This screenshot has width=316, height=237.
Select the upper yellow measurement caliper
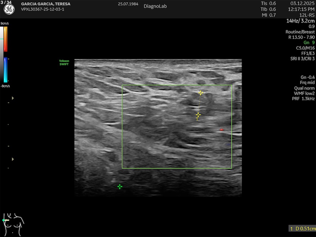pyautogui.click(x=201, y=93)
